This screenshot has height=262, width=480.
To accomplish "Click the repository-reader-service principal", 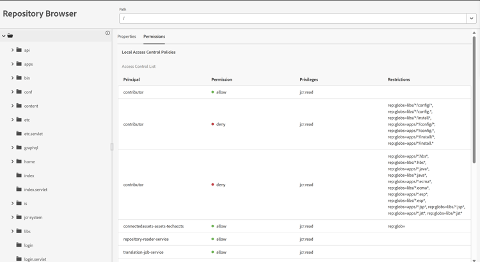I will [146, 240].
